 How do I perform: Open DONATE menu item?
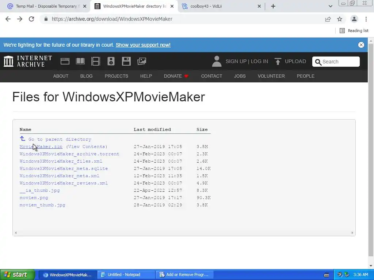point(176,76)
